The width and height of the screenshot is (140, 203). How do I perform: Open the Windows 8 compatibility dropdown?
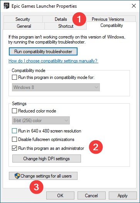click(56, 87)
